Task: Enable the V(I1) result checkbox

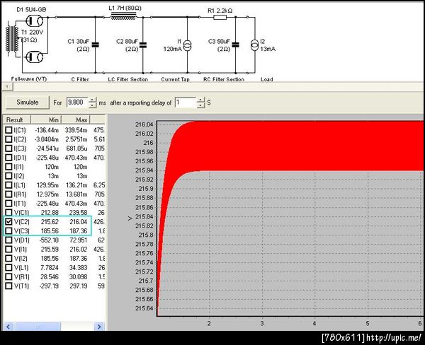Action: pos(9,250)
